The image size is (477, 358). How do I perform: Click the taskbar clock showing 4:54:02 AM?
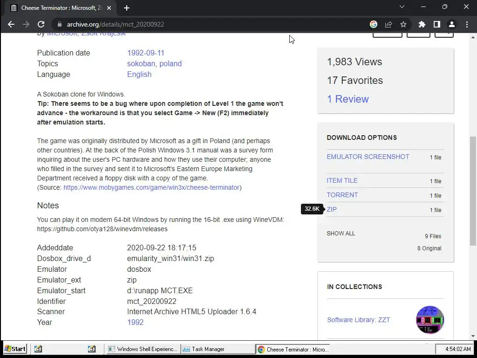tap(458, 349)
